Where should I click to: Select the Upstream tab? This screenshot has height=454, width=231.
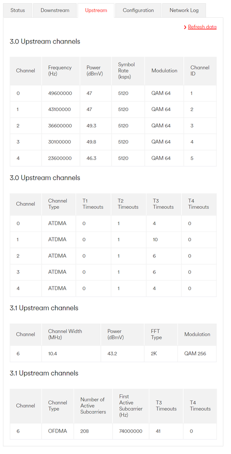(x=96, y=10)
